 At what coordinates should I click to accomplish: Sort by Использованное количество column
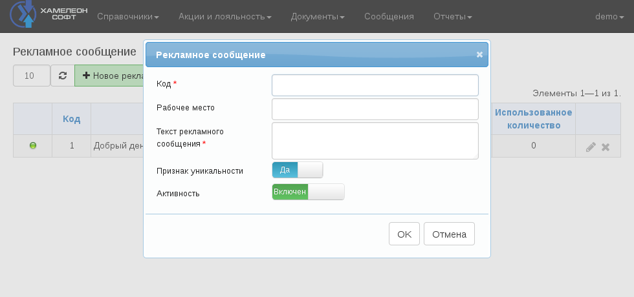(534, 119)
